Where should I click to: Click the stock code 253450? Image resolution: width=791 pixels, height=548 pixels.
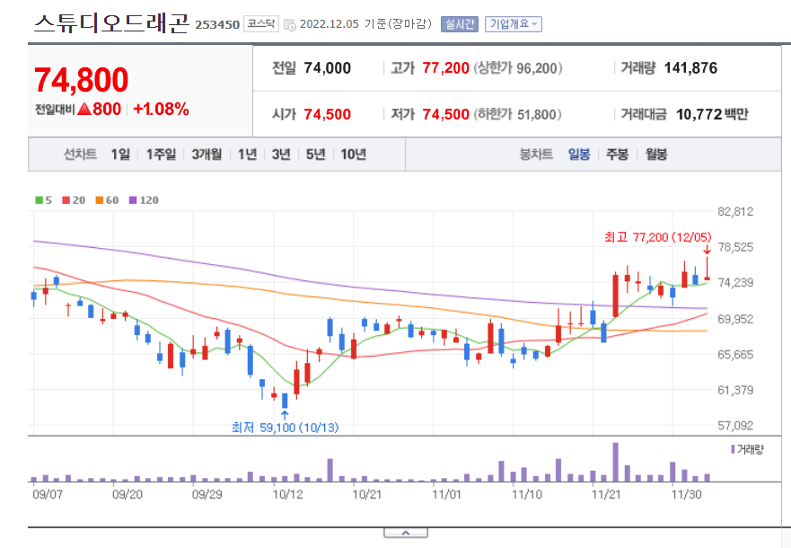217,25
